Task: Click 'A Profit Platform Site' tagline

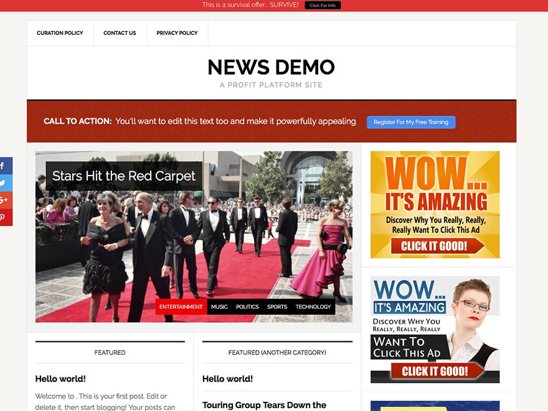Action: [x=272, y=85]
